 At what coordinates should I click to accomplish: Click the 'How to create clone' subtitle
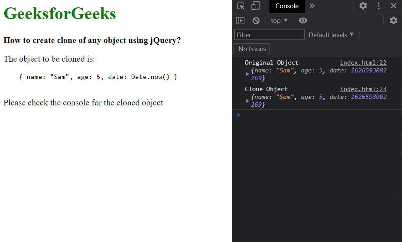[x=92, y=40]
